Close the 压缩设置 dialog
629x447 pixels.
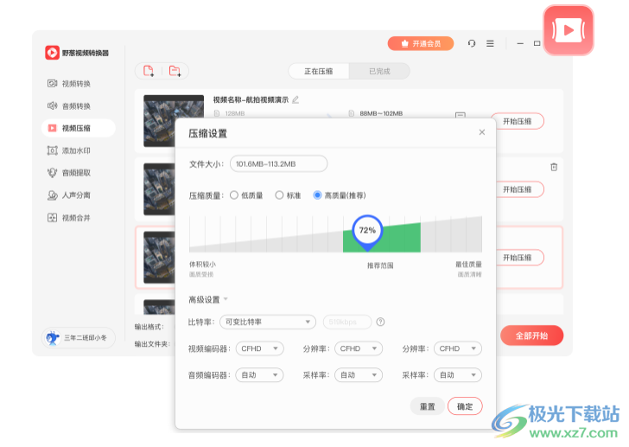pyautogui.click(x=482, y=132)
